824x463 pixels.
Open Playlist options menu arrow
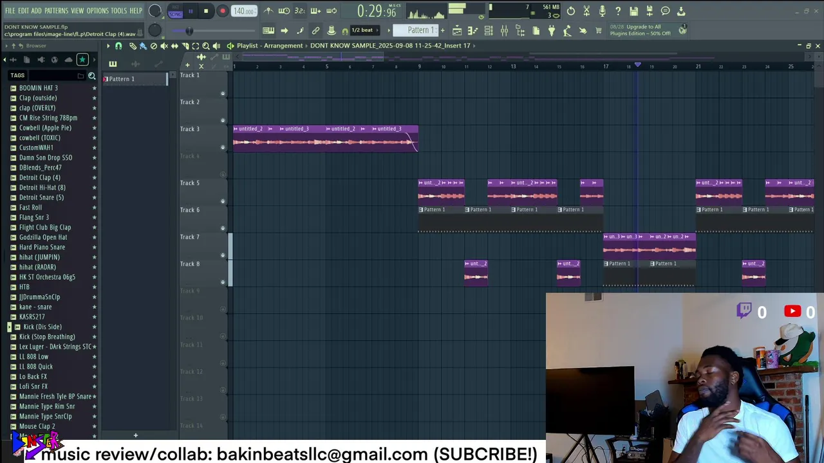(x=108, y=46)
